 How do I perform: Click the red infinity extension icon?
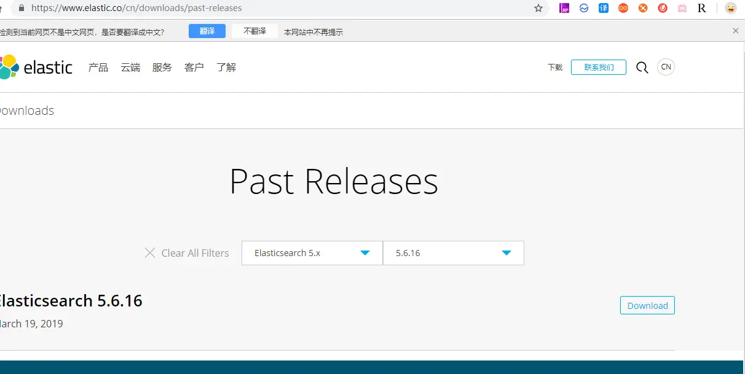click(x=623, y=8)
